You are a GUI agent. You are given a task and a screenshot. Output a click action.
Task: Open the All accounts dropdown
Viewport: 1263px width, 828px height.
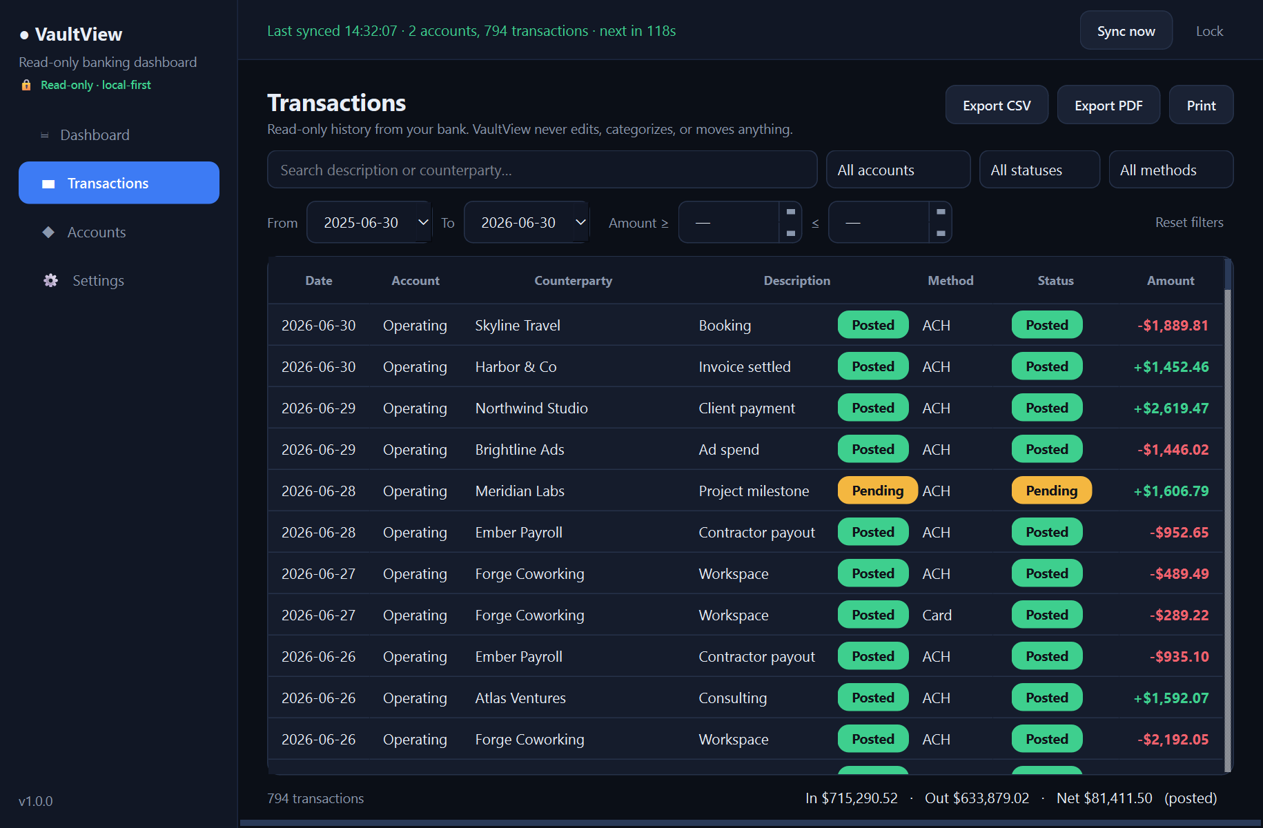pos(898,170)
